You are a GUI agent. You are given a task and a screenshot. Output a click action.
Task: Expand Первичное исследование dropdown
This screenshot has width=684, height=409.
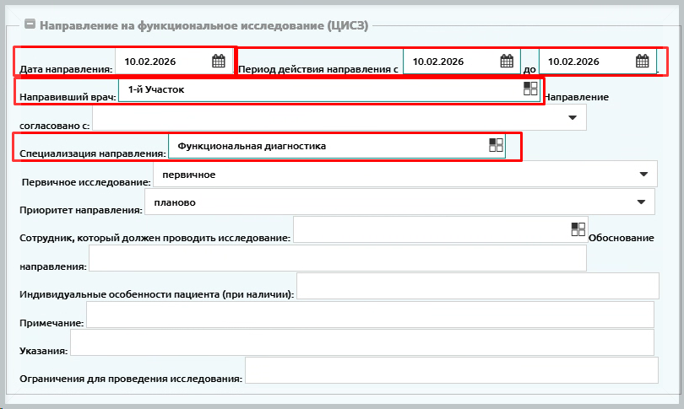643,174
